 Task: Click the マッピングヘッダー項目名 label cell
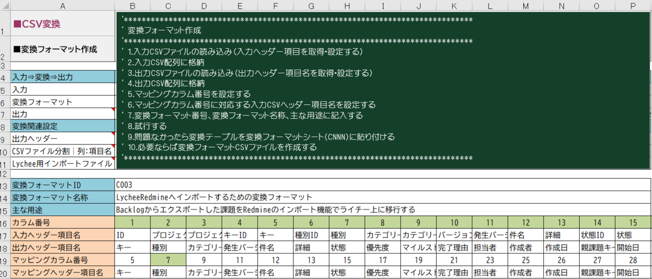point(62,272)
